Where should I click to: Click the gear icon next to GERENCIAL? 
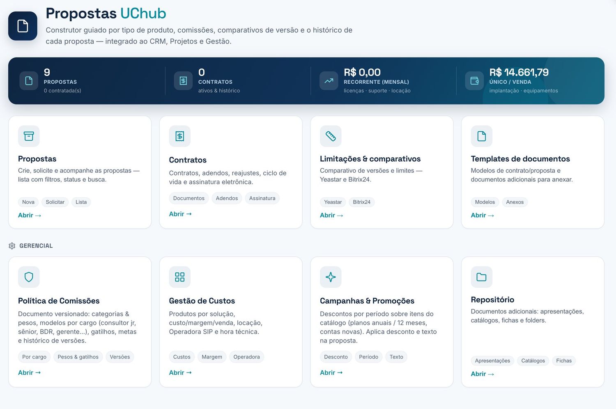[x=12, y=246]
